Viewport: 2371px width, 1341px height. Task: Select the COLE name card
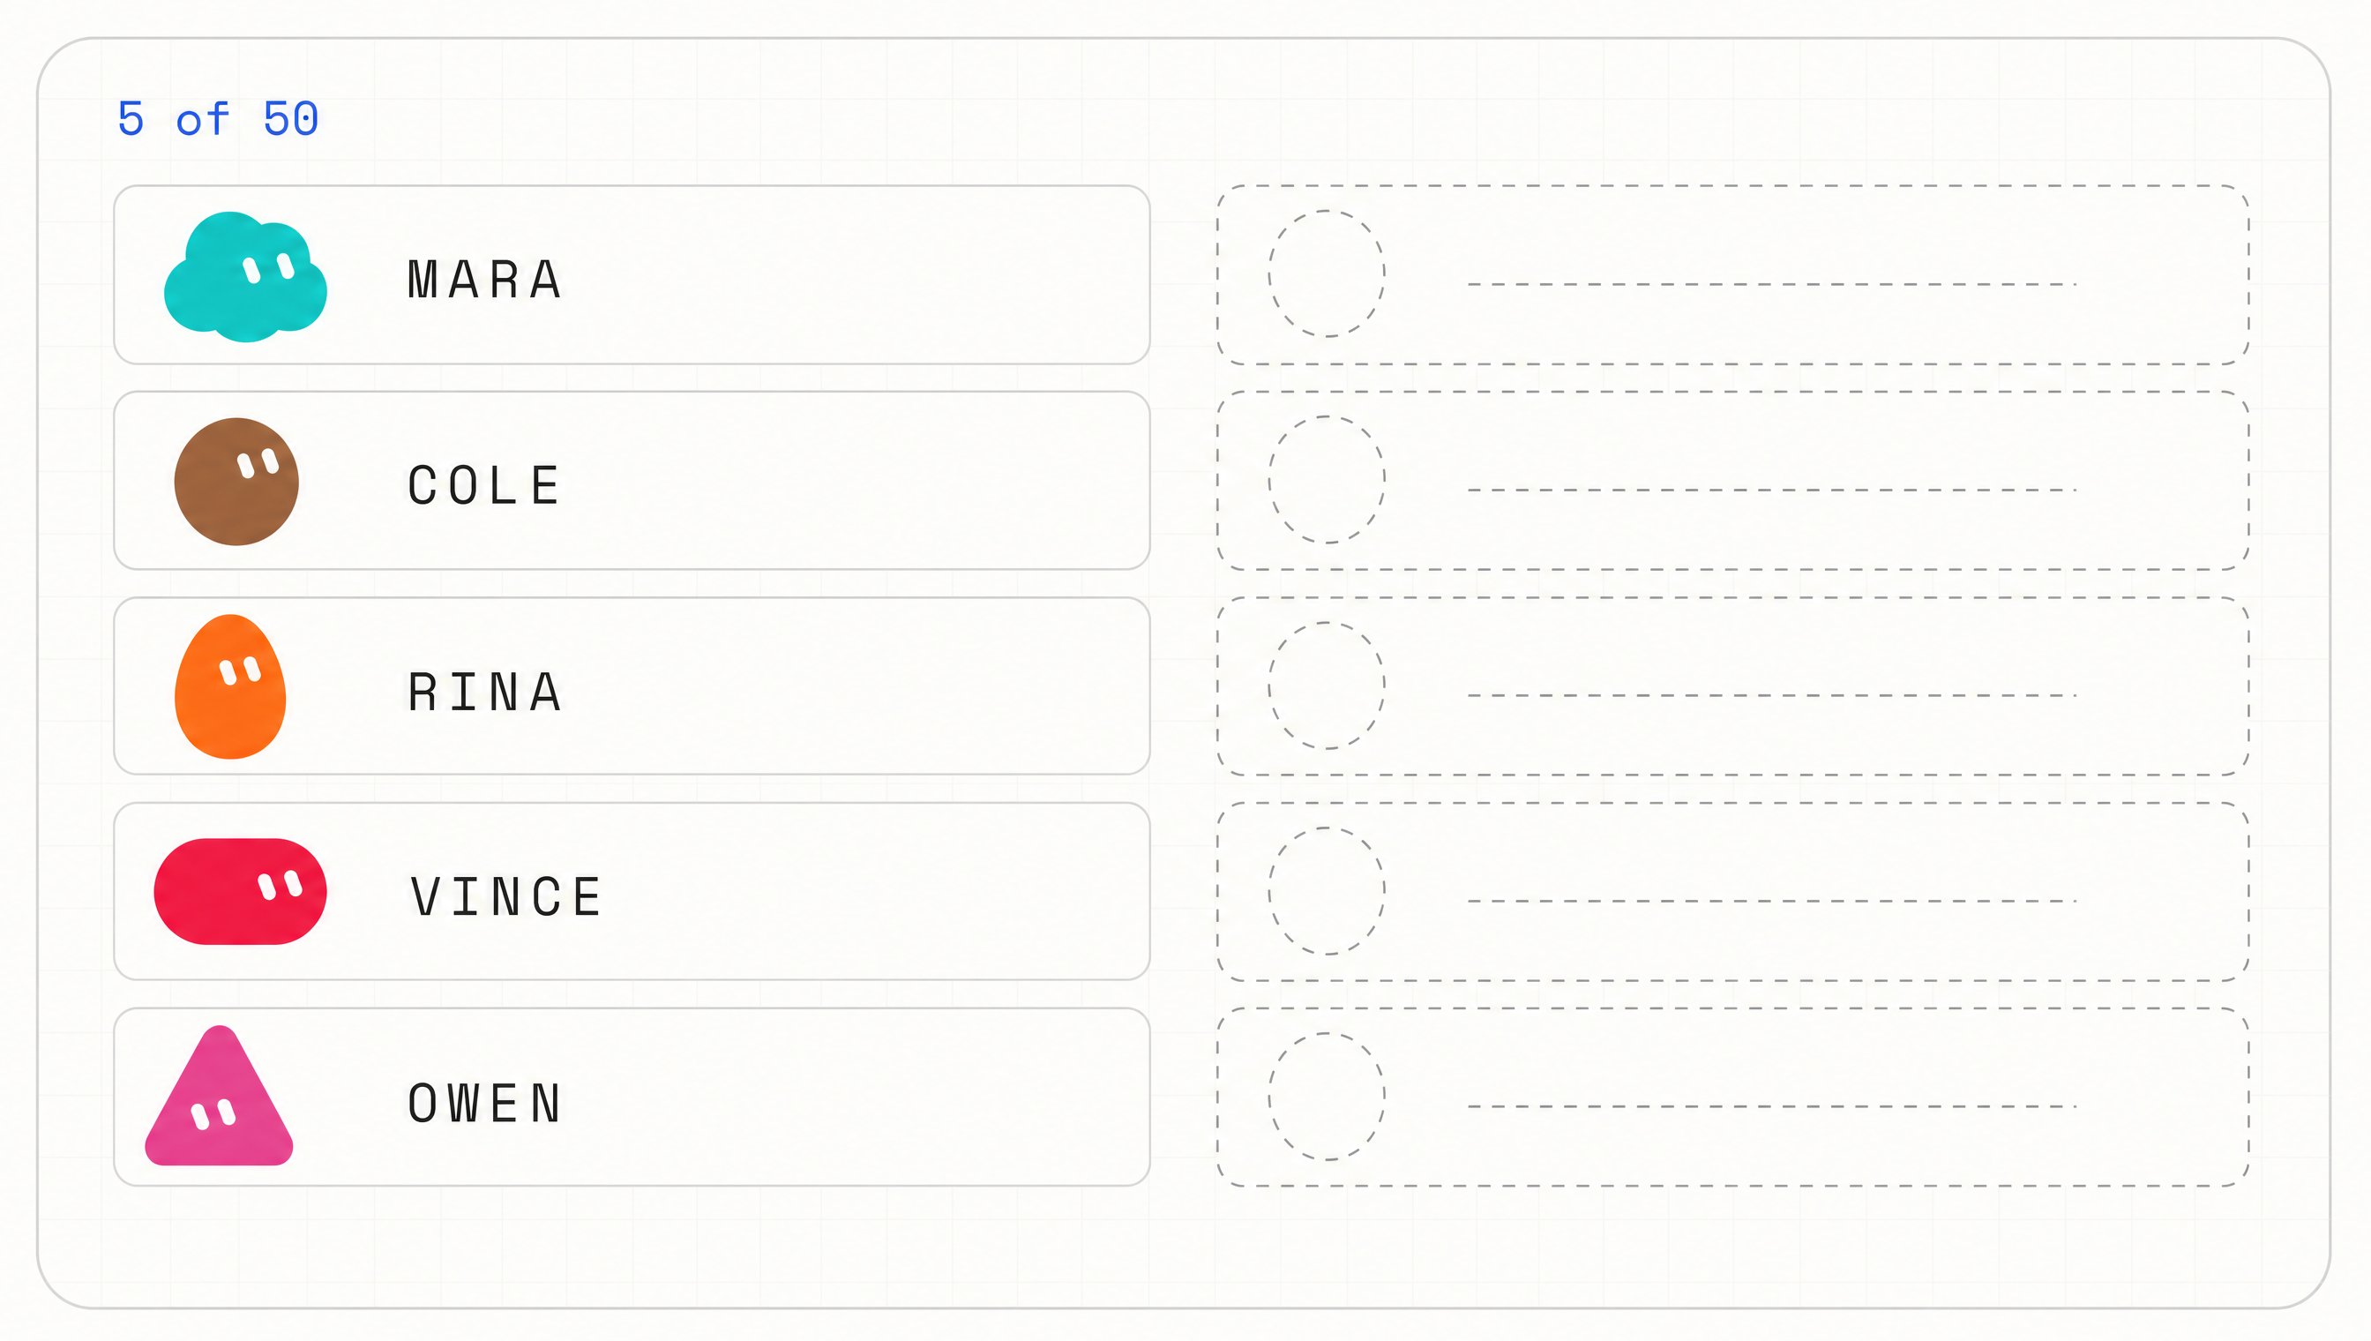(x=632, y=481)
